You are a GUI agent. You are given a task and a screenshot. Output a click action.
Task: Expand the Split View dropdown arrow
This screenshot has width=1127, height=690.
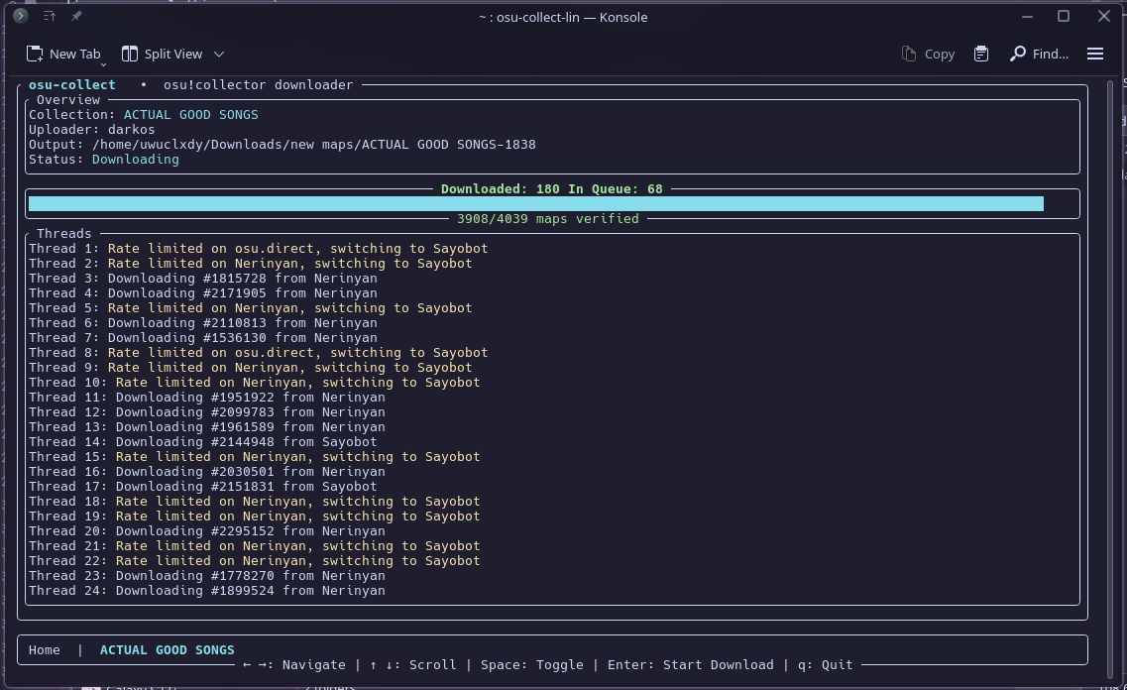(x=219, y=54)
